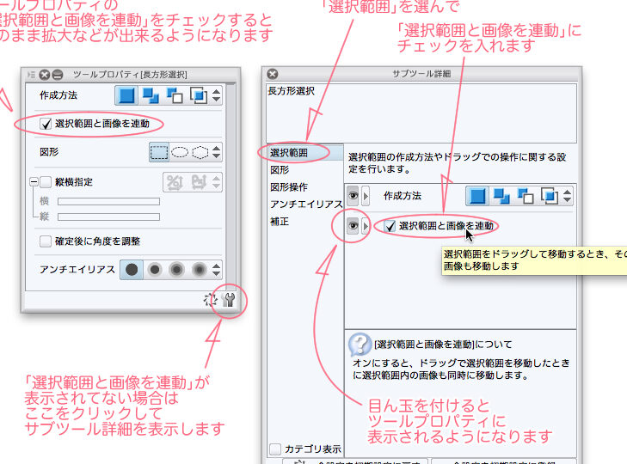This screenshot has height=464, width=627.
Task: Choose ellipse shape in 図形 row
Action: click(180, 152)
